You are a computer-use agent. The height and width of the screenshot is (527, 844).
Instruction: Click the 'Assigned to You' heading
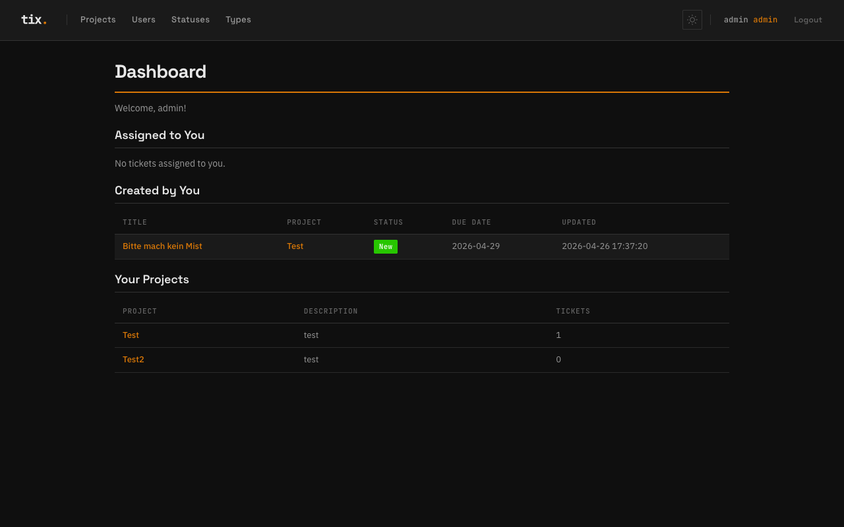160,135
